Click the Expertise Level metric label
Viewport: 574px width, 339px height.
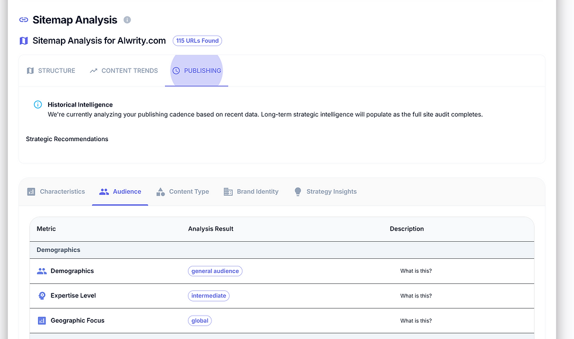73,296
